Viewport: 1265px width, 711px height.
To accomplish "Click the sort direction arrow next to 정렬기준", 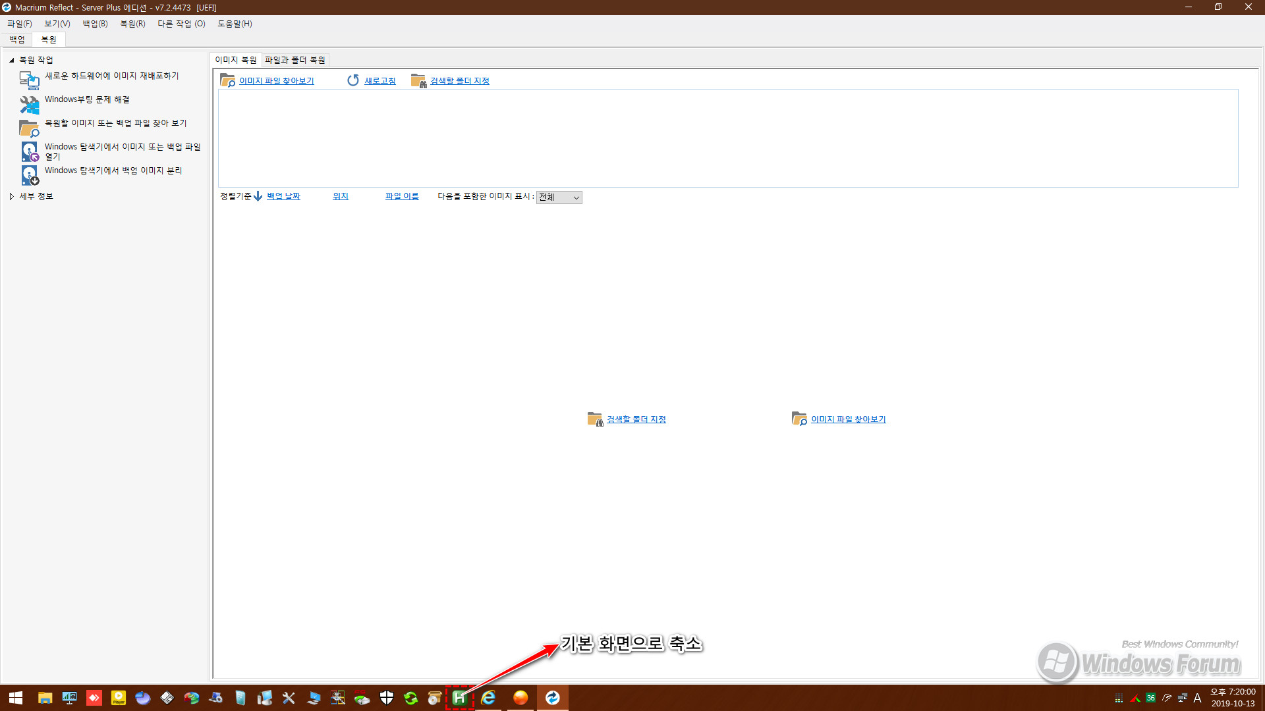I will point(258,196).
